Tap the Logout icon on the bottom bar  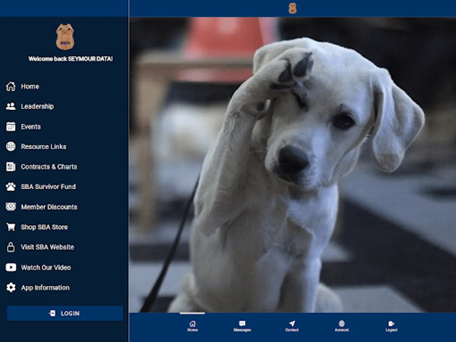391,323
